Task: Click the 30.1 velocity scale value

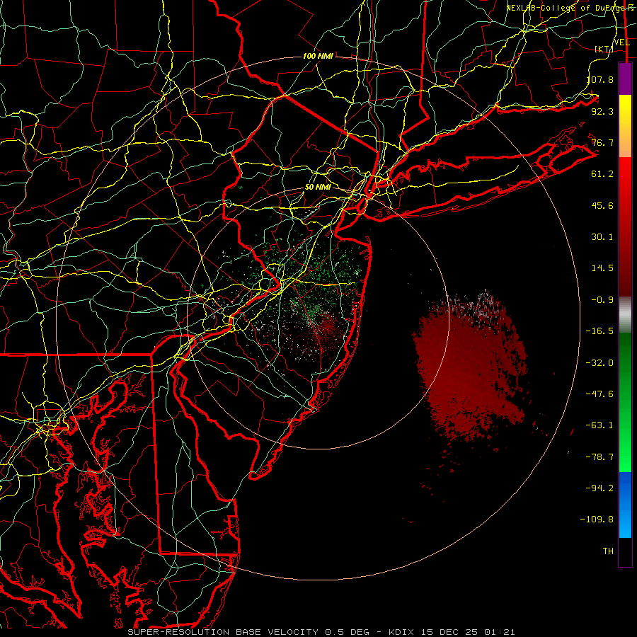Action: pos(602,237)
